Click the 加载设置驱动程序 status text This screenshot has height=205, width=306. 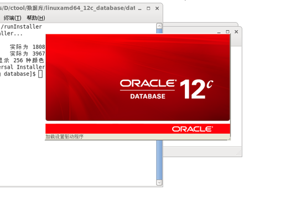[64, 137]
